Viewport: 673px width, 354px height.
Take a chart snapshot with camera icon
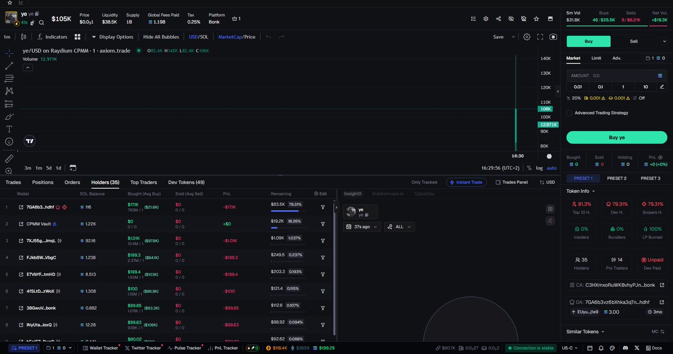tap(554, 37)
